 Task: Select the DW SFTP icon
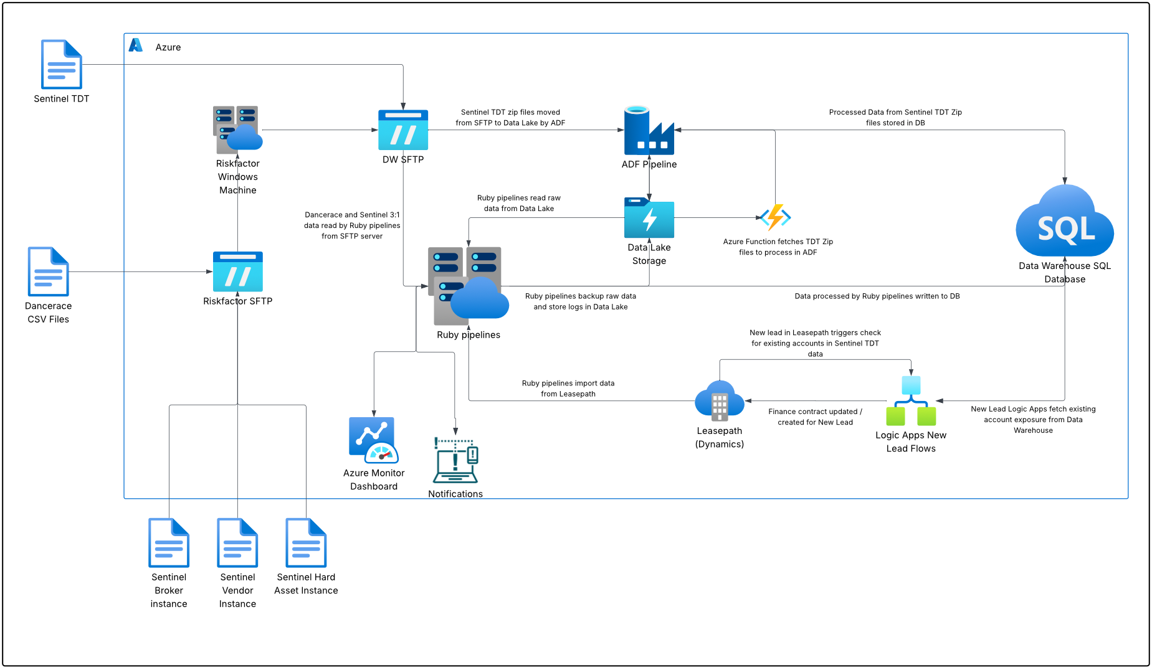coord(403,130)
